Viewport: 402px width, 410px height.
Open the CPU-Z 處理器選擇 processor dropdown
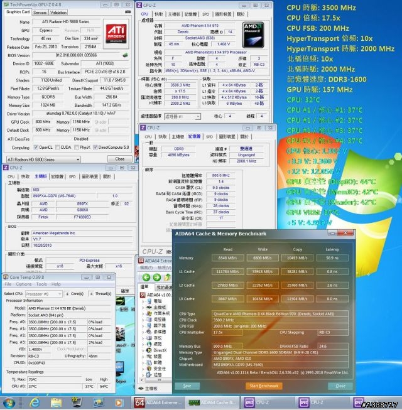182,116
